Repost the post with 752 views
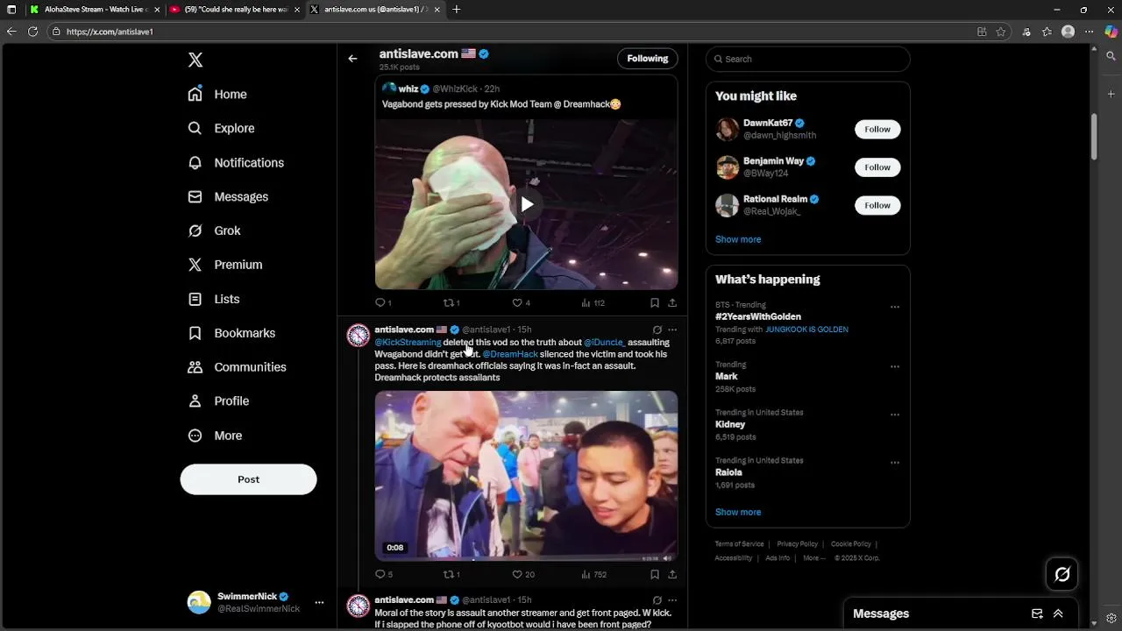This screenshot has width=1122, height=631. pyautogui.click(x=451, y=575)
